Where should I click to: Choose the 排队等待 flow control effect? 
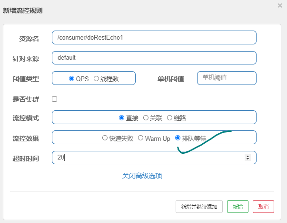click(x=178, y=138)
